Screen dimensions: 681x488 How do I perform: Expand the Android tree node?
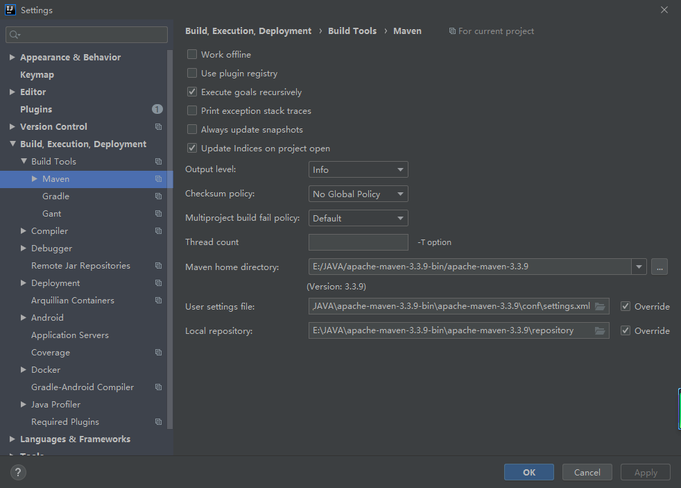click(24, 318)
